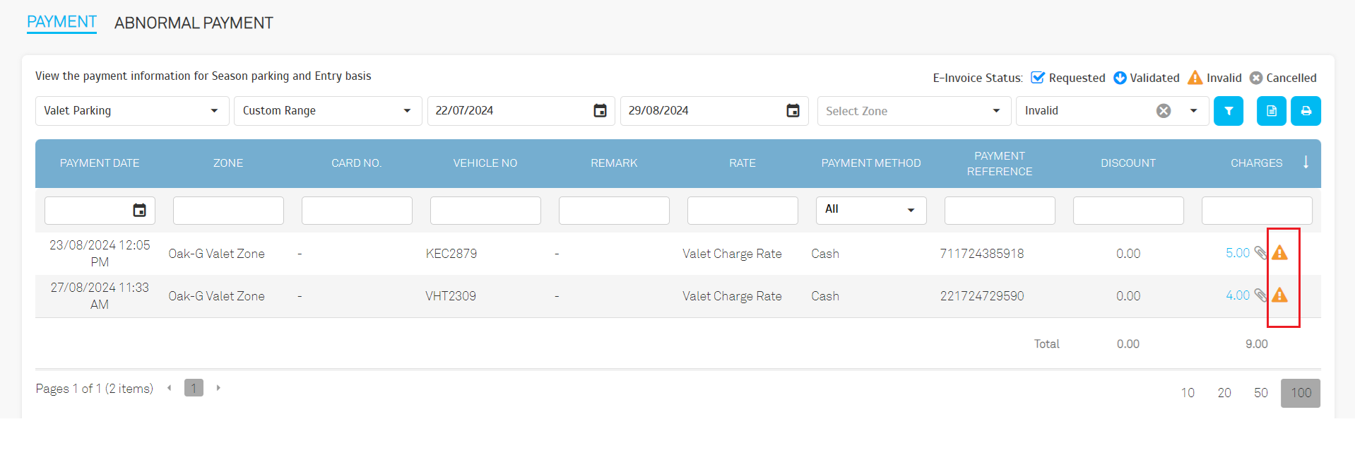Open the 5.00 charge amount link
The image size is (1355, 453).
(x=1237, y=253)
